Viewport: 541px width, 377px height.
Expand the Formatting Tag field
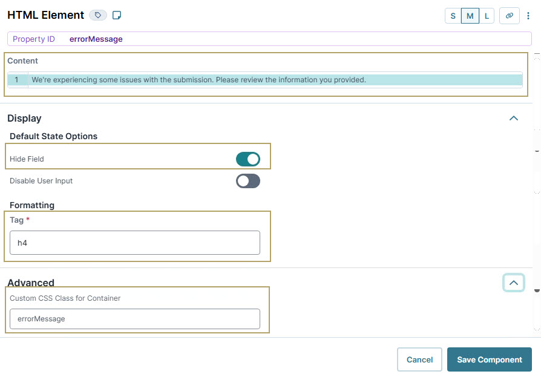pos(134,242)
